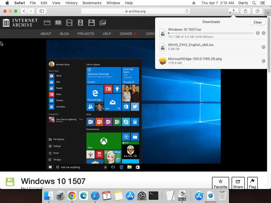271x203 pixels.
Task: Click the Windows 10 1507 page title
Action: tap(53, 181)
